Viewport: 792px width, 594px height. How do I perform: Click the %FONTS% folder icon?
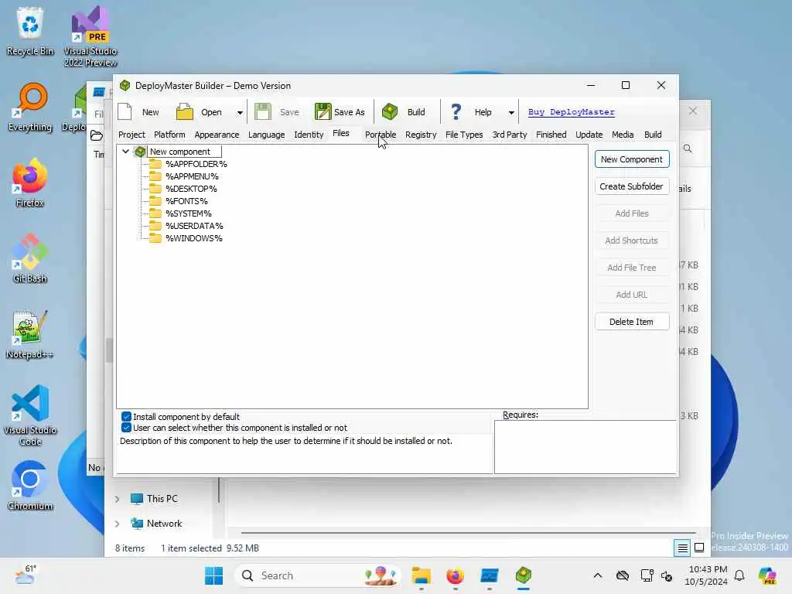(x=155, y=201)
